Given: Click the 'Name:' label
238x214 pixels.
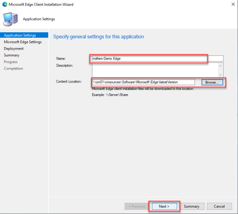Looking at the screenshot, I should point(61,59).
